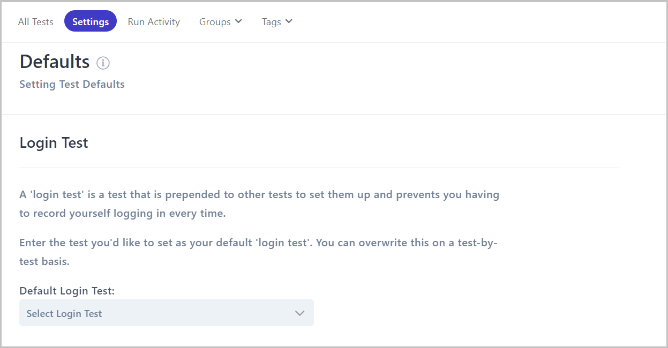This screenshot has height=348, width=668.
Task: Click the Defaults page heading
Action: point(55,62)
